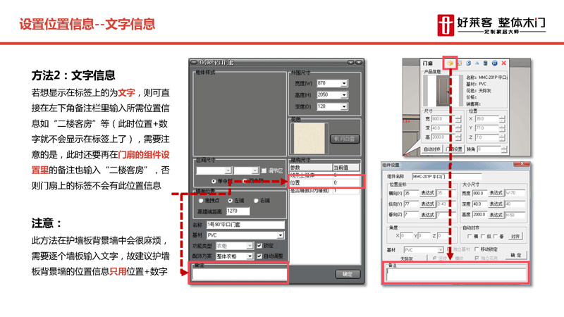564x317 pixels.
Task: Toggle the 锁定 checkbox
Action: point(259,246)
